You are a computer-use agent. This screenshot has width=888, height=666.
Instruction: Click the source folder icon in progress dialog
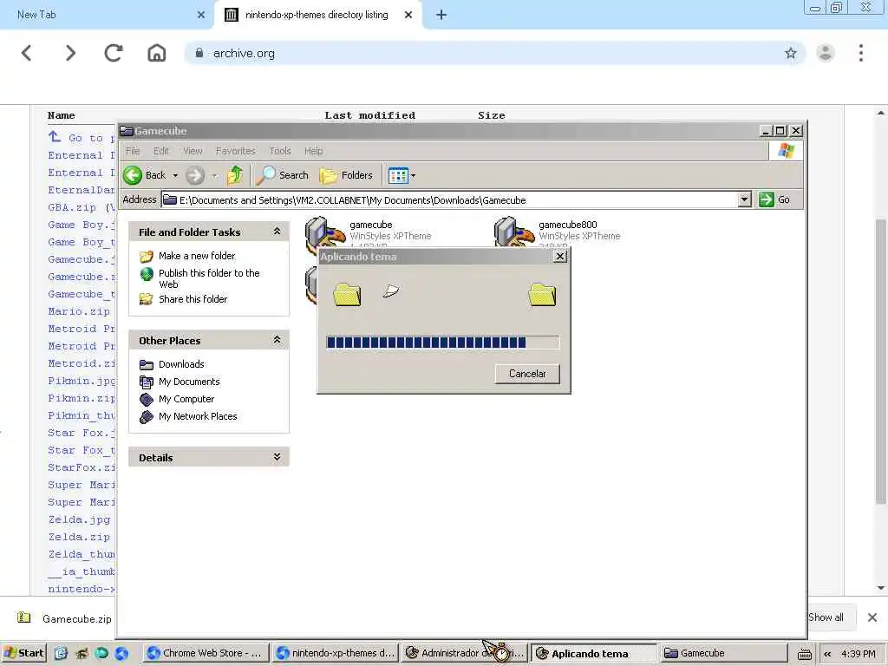click(x=347, y=295)
